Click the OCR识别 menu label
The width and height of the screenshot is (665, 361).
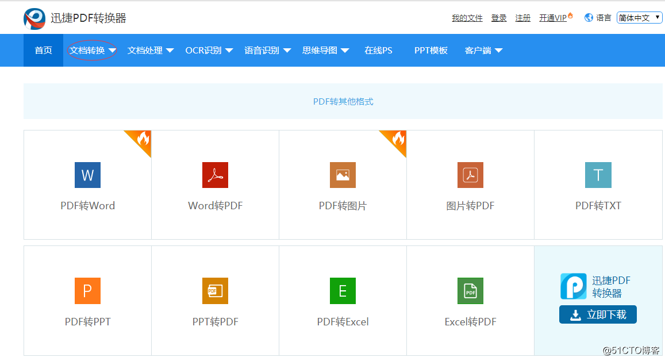[203, 51]
